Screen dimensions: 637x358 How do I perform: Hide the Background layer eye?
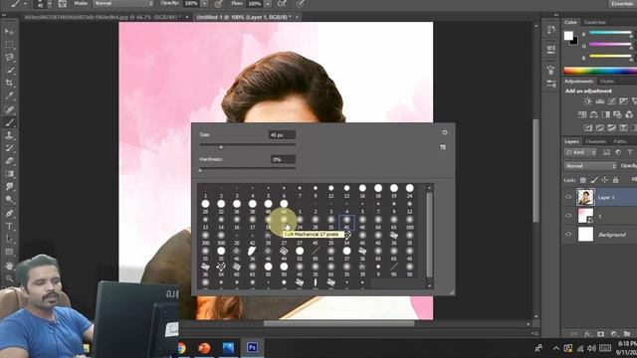point(568,235)
